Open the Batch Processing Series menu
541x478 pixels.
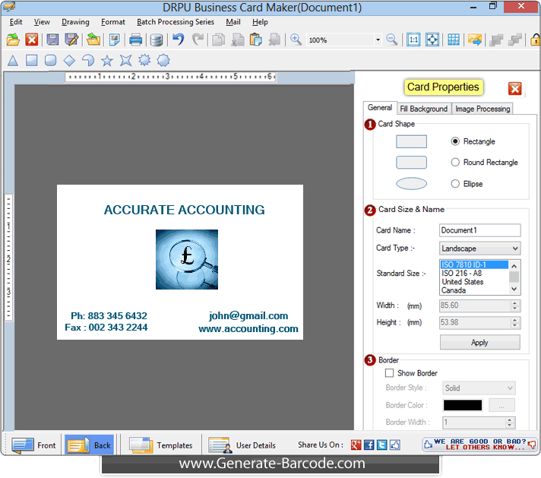176,22
